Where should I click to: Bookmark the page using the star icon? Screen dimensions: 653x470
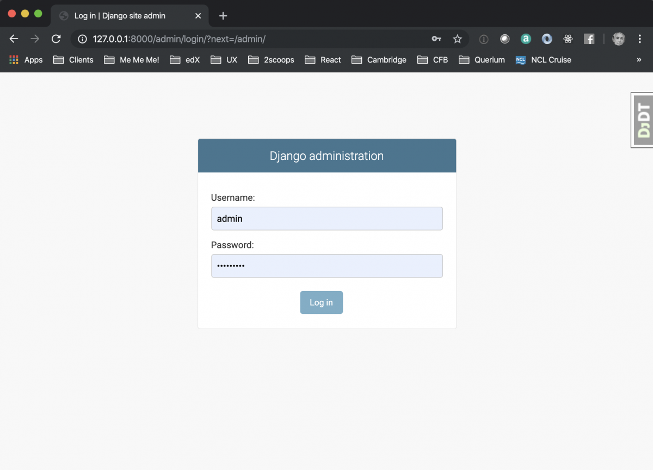(458, 39)
